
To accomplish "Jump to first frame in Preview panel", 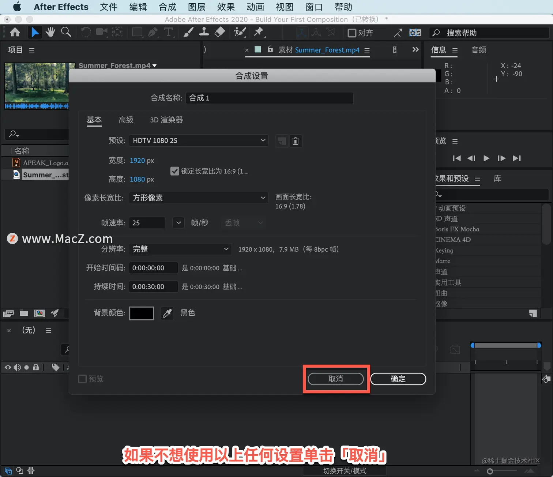I will pos(457,158).
